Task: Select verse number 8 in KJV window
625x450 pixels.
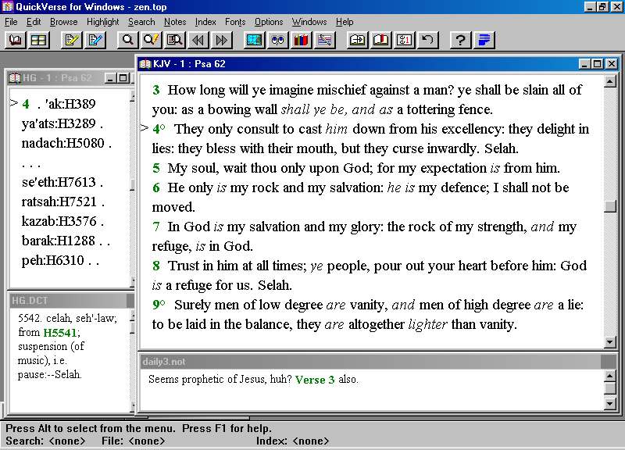Action: 155,266
